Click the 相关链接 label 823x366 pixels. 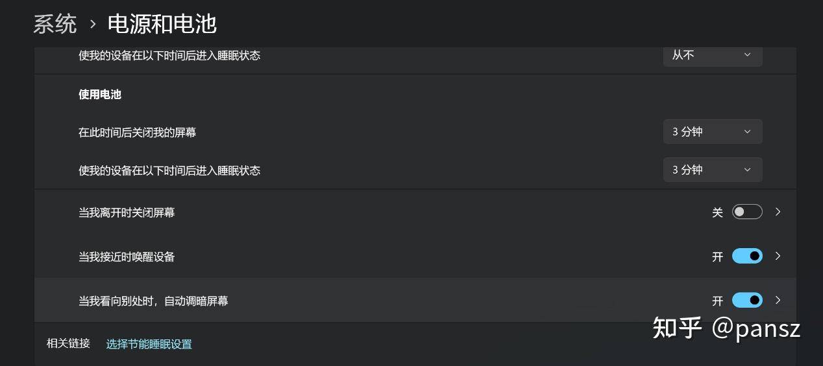(68, 343)
